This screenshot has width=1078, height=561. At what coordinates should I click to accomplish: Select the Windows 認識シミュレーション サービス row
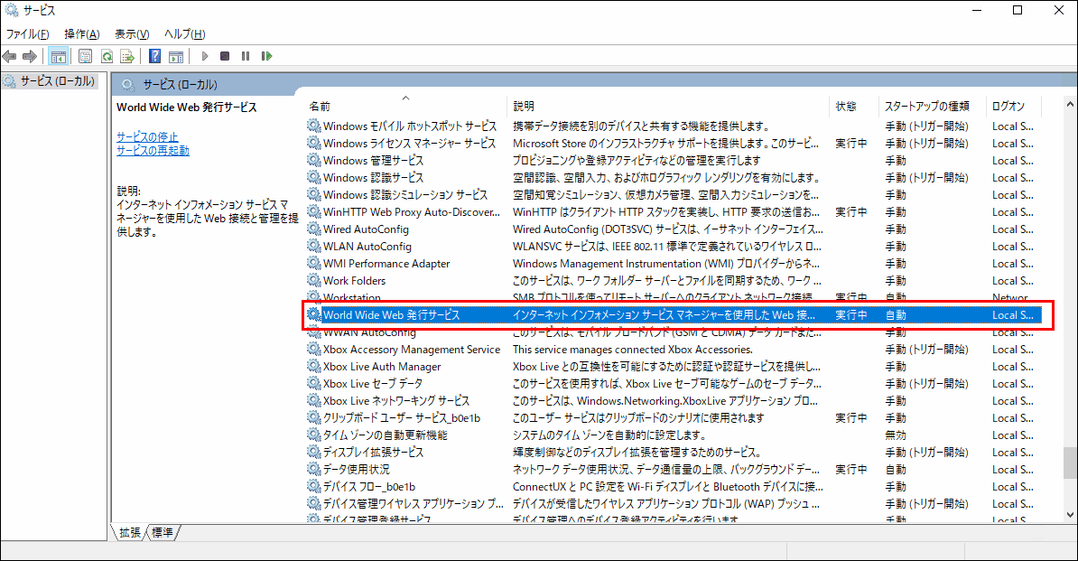coord(674,194)
